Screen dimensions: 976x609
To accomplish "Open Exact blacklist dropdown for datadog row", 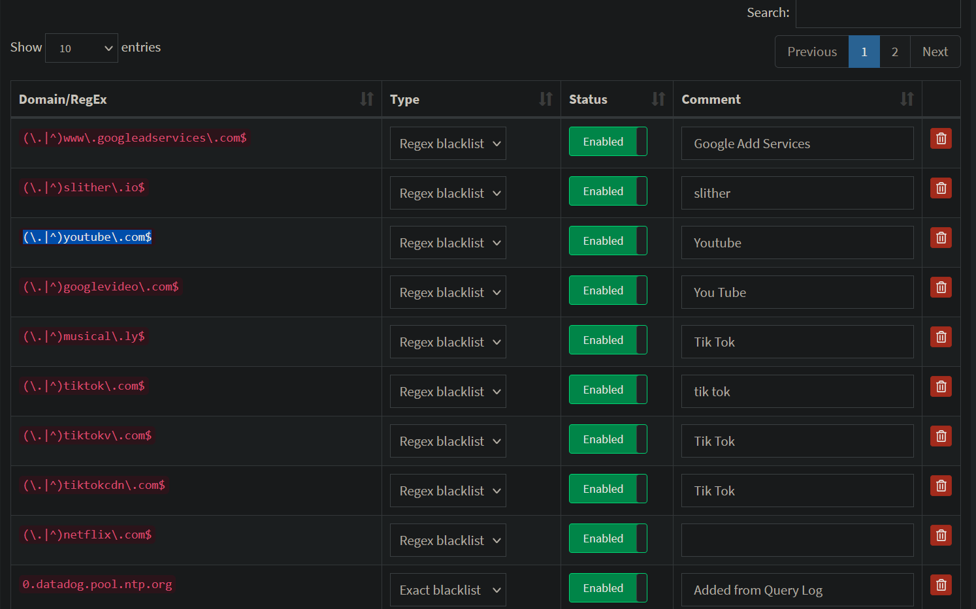I will 448,590.
